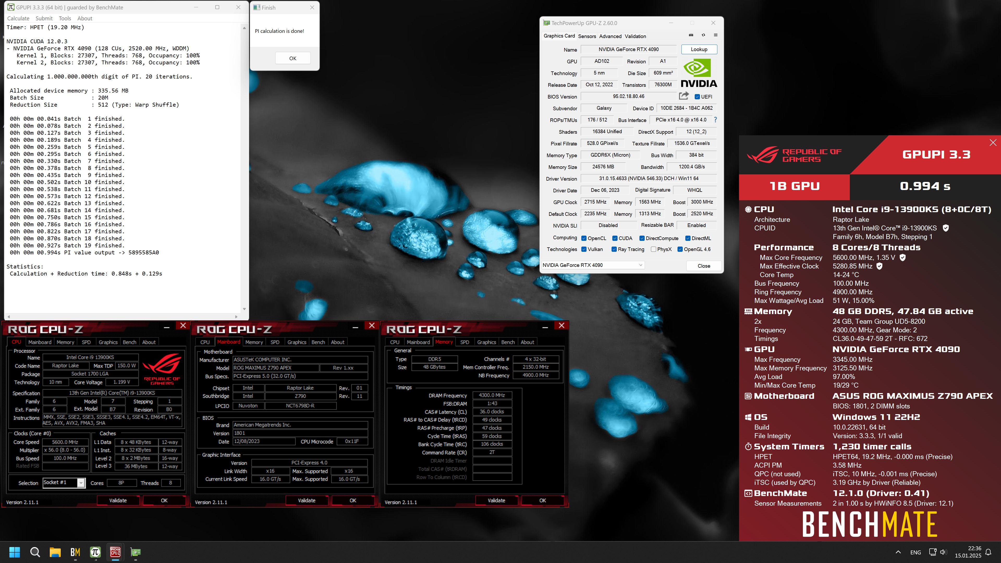Viewport: 1001px width, 563px height.
Task: Toggle the DirectCompute checkbox
Action: (642, 238)
